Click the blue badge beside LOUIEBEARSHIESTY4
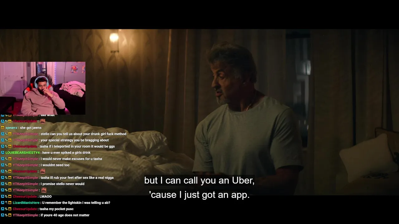Image resolution: width=399 pixels, height=224 pixels. (2, 152)
